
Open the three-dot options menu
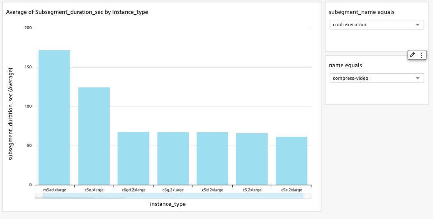pyautogui.click(x=421, y=55)
